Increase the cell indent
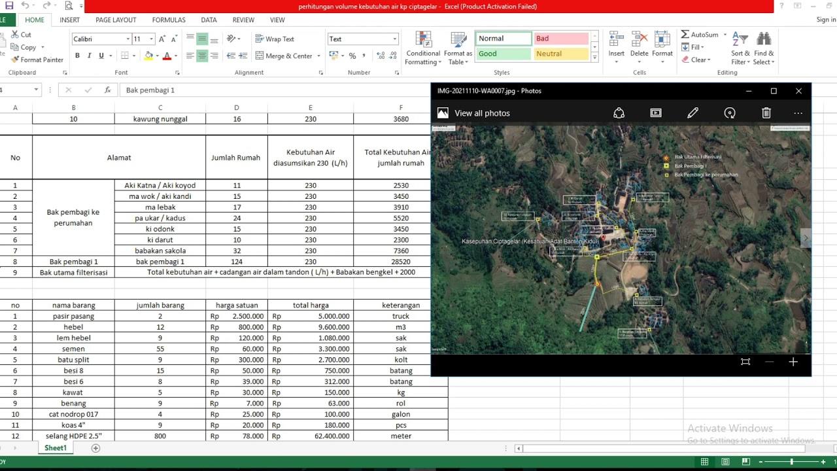The height and width of the screenshot is (471, 837). 243,56
